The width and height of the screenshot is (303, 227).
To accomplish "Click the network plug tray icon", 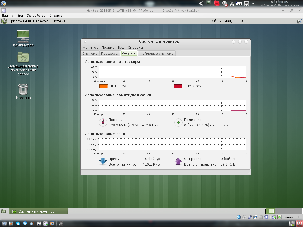I will point(246,3).
